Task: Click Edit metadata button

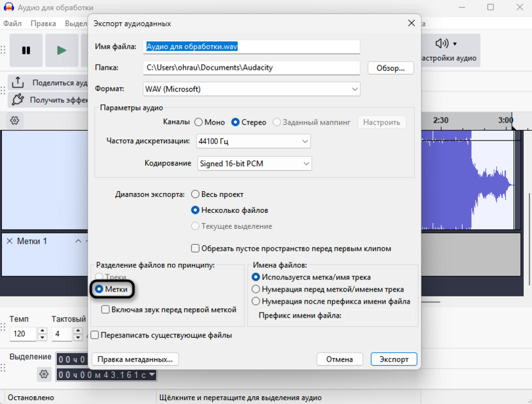Action: [x=135, y=359]
